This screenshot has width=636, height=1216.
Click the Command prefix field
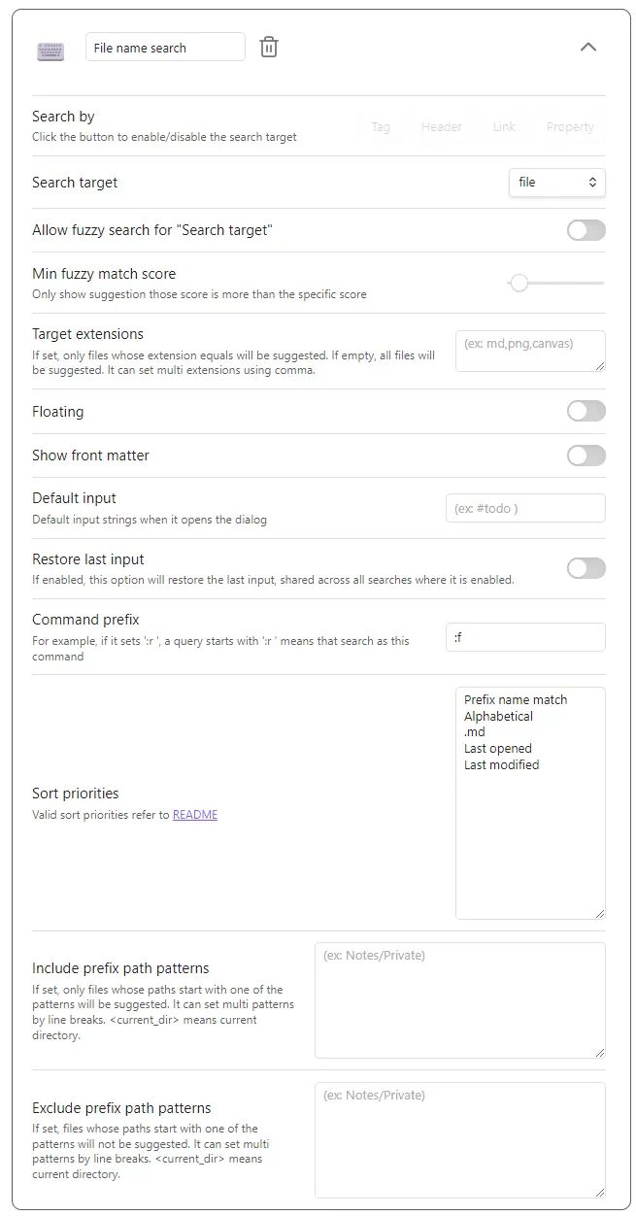[x=525, y=637]
